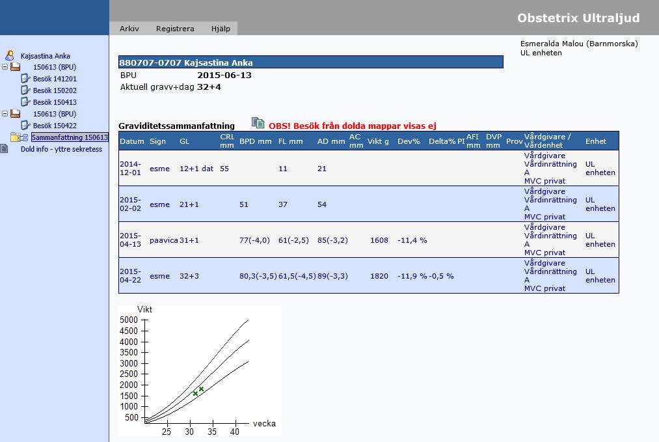659x442 pixels.
Task: Click the Datum column header
Action: pyautogui.click(x=132, y=141)
